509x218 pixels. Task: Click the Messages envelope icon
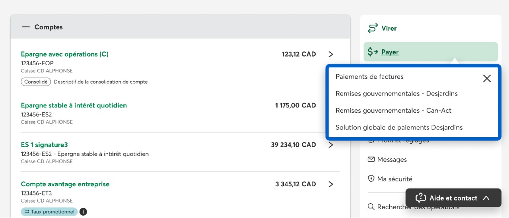371,160
